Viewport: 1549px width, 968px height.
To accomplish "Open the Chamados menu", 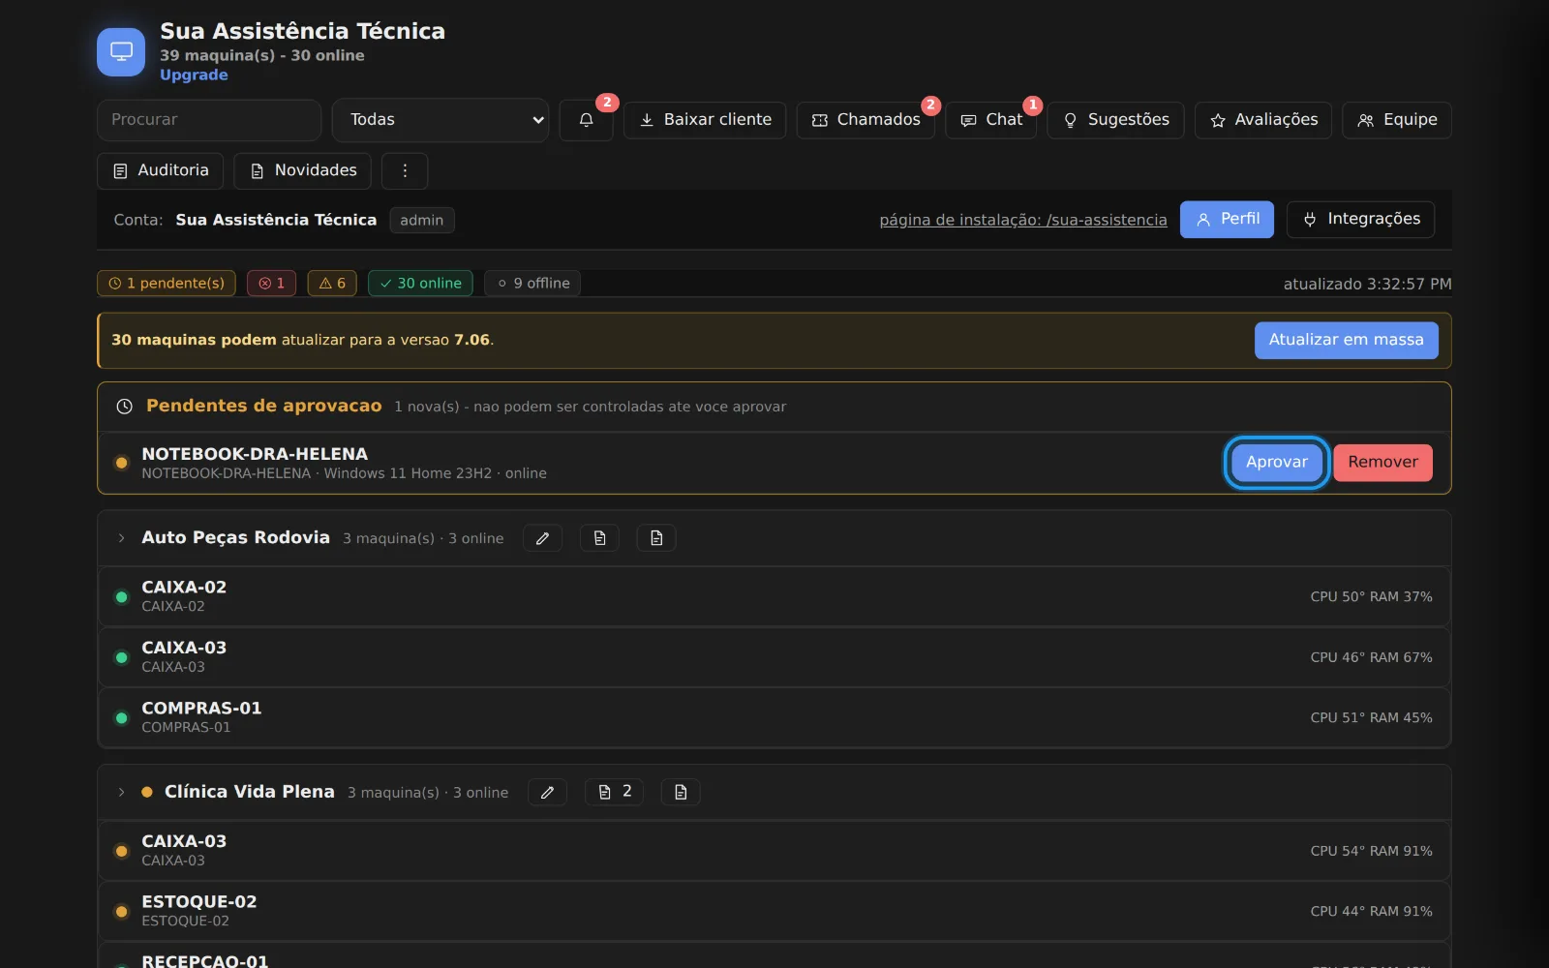I will pos(866,120).
